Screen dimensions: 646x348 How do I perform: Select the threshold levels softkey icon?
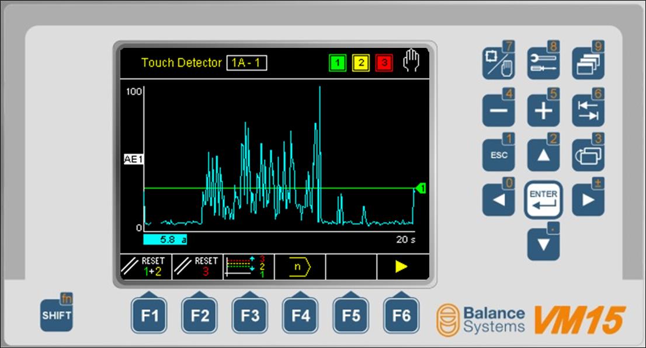coord(249,267)
